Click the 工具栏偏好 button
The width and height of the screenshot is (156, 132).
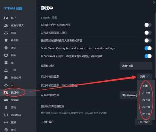pos(144,122)
